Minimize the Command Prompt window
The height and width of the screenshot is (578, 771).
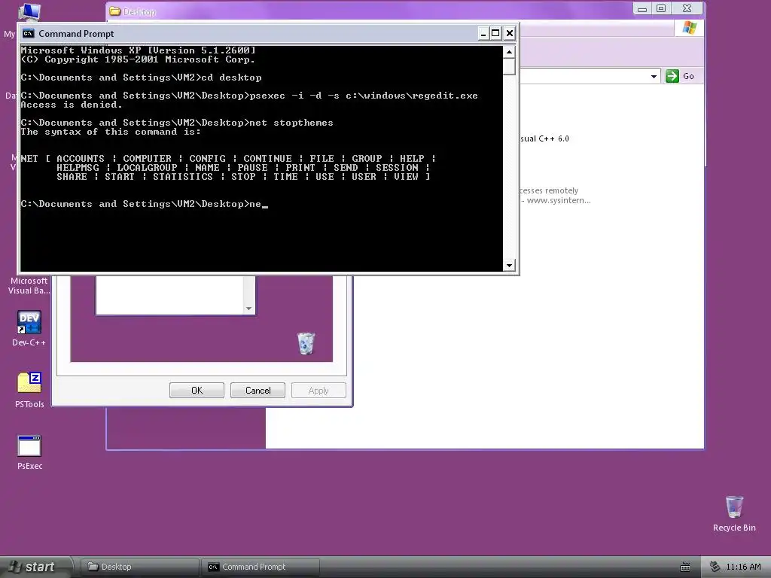pyautogui.click(x=483, y=33)
